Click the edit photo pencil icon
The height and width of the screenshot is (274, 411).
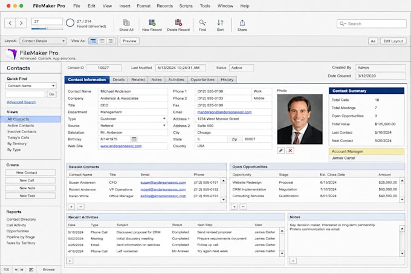pos(280,151)
